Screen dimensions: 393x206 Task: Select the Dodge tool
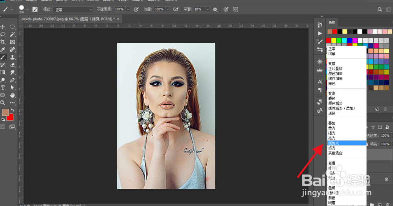3,80
